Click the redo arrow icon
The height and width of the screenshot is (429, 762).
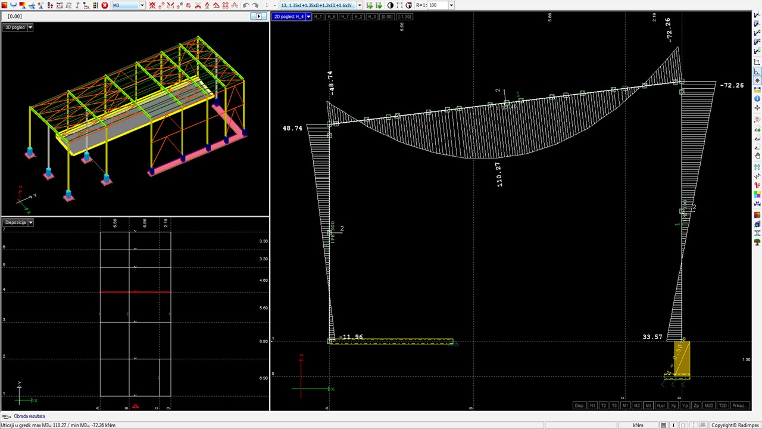point(255,5)
